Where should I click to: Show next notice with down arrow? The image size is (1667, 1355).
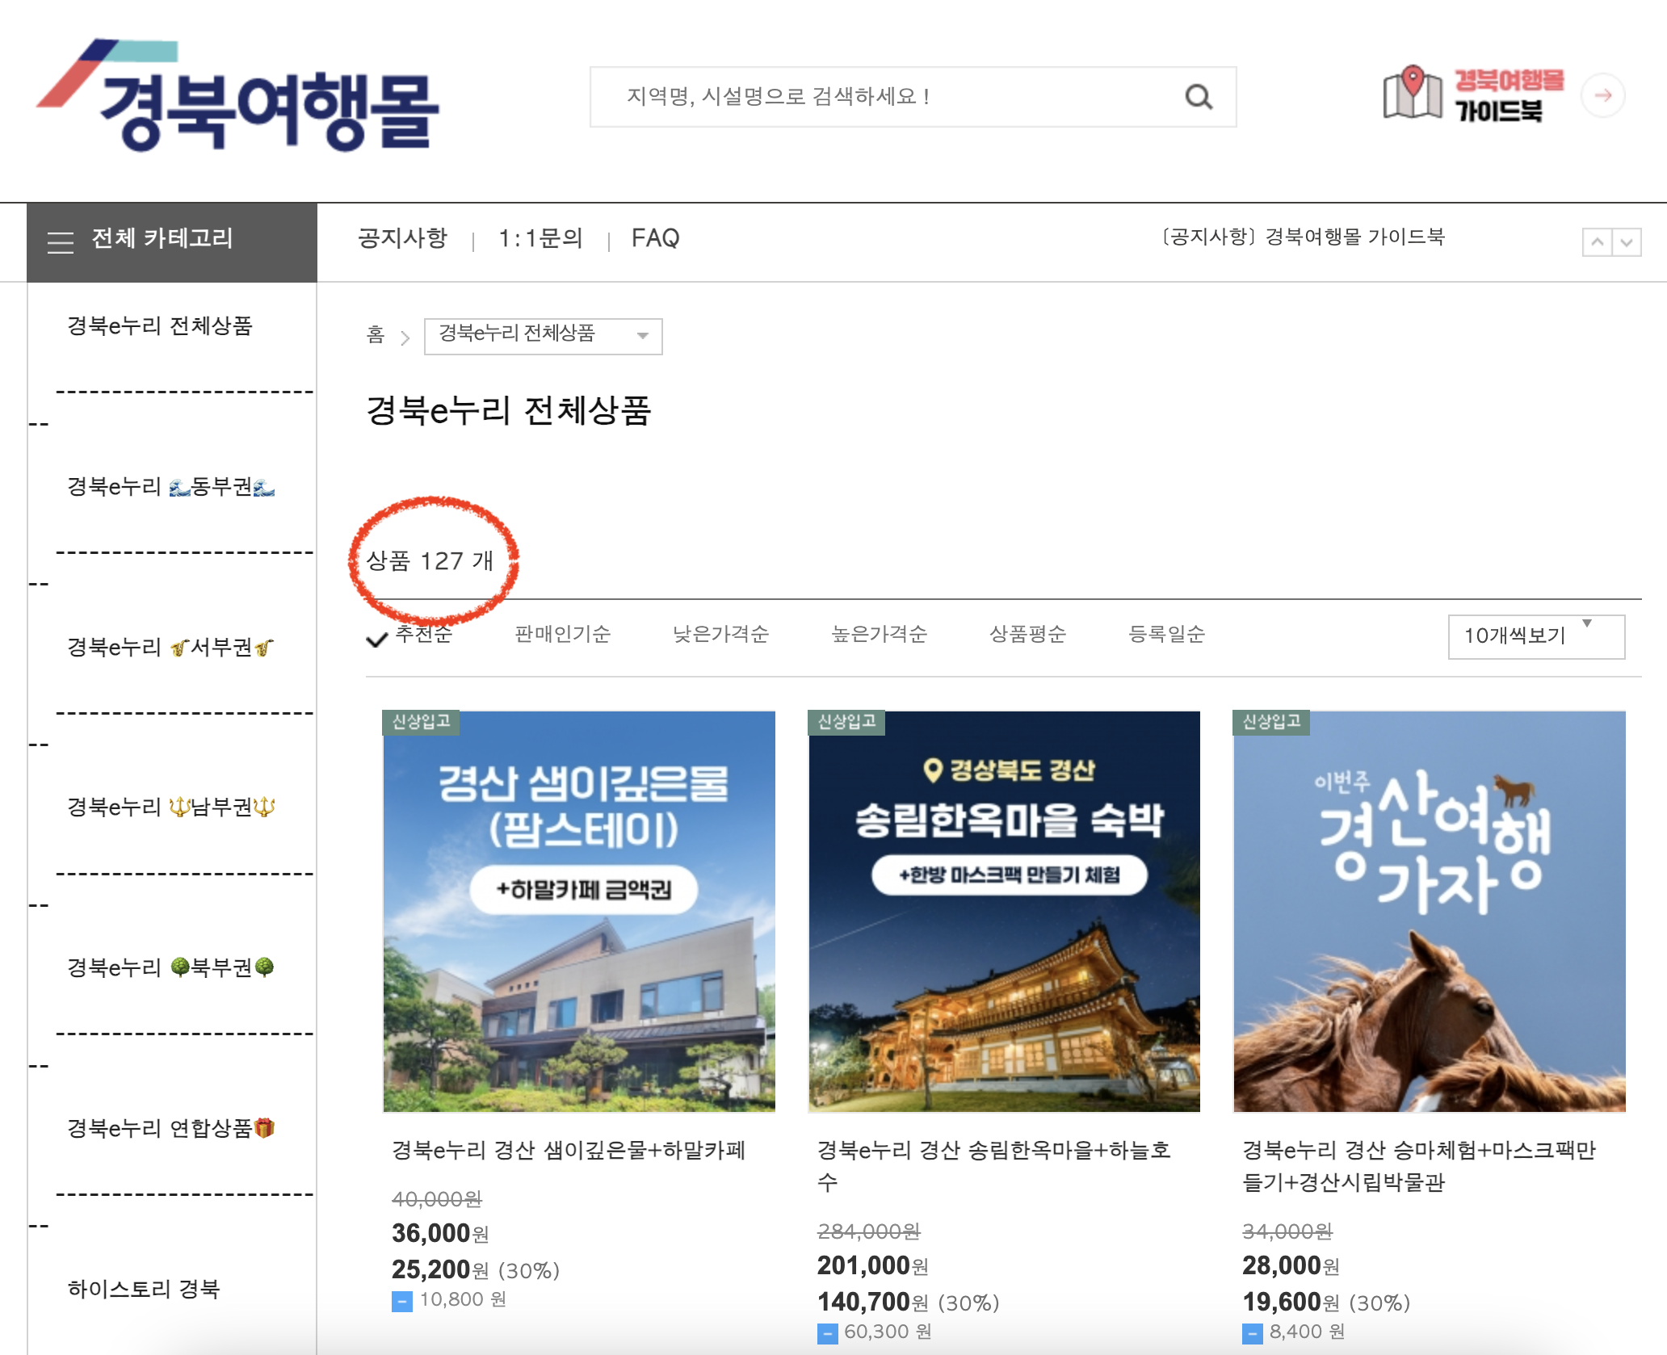(1627, 241)
